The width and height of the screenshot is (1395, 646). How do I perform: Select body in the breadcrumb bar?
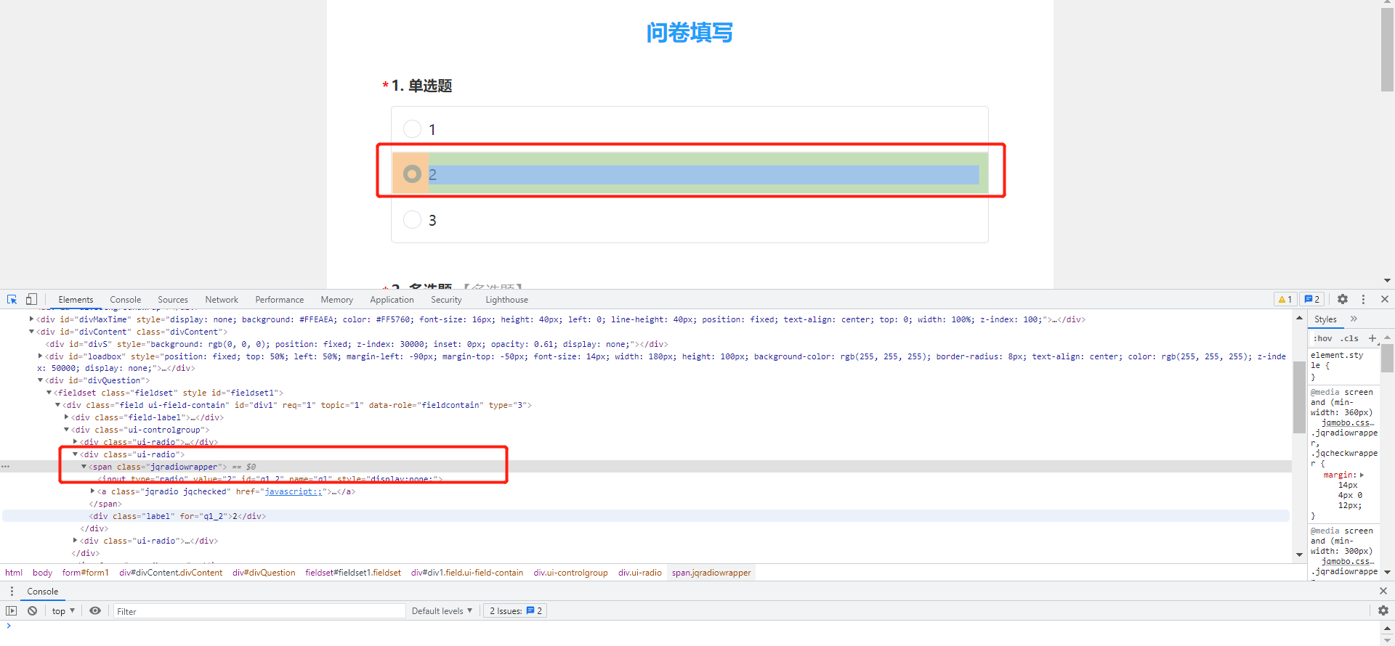pyautogui.click(x=42, y=572)
